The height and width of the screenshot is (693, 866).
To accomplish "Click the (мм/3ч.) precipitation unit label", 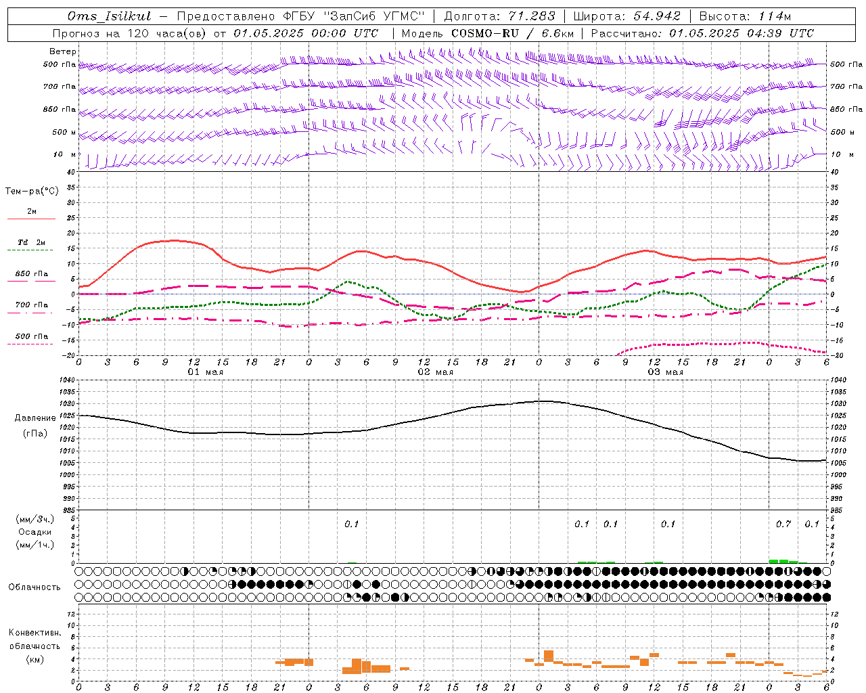I will [35, 519].
